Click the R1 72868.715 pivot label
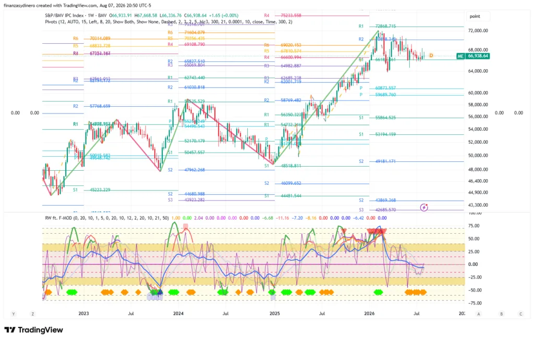This screenshot has height=341, width=534. (378, 26)
